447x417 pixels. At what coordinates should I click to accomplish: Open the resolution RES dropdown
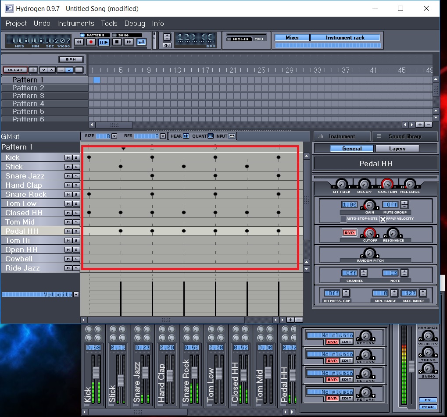point(162,136)
